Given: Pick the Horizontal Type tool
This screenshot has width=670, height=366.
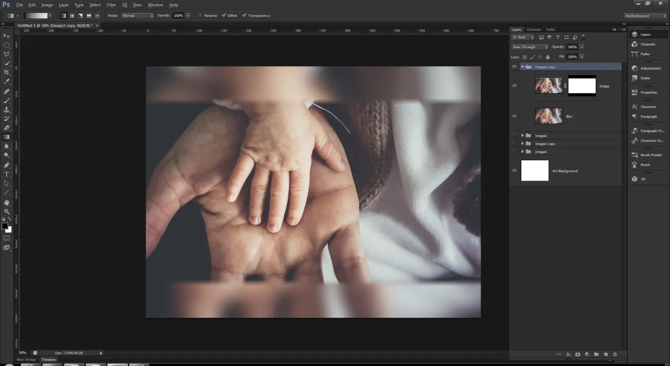Looking at the screenshot, I should (x=7, y=174).
